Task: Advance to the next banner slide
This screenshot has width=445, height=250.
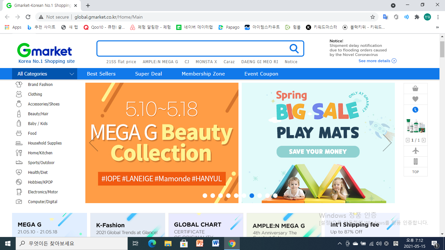Action: [x=387, y=143]
